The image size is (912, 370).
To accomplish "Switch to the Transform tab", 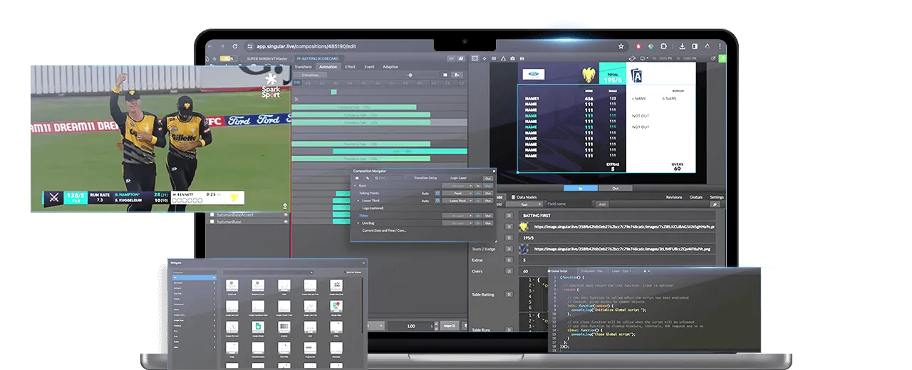I will pyautogui.click(x=304, y=67).
